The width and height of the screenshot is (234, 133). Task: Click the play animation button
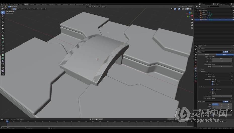click(x=98, y=119)
